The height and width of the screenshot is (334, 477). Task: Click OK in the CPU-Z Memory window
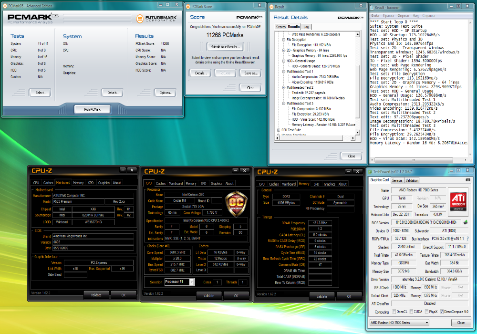[x=349, y=296]
